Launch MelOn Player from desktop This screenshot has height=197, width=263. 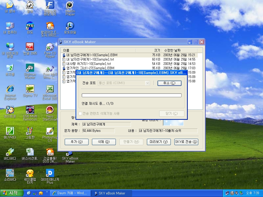pyautogui.click(x=70, y=8)
